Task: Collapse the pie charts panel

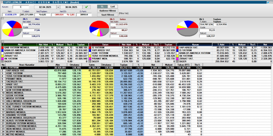Action: coord(2,18)
